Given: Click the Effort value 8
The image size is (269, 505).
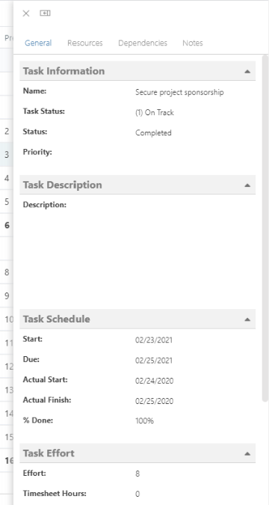Looking at the screenshot, I should [x=137, y=474].
